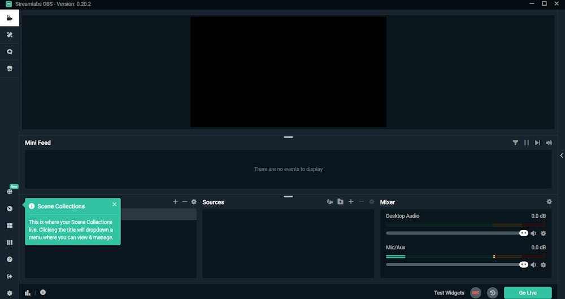
Task: Click the Test Widgets link
Action: click(x=449, y=293)
